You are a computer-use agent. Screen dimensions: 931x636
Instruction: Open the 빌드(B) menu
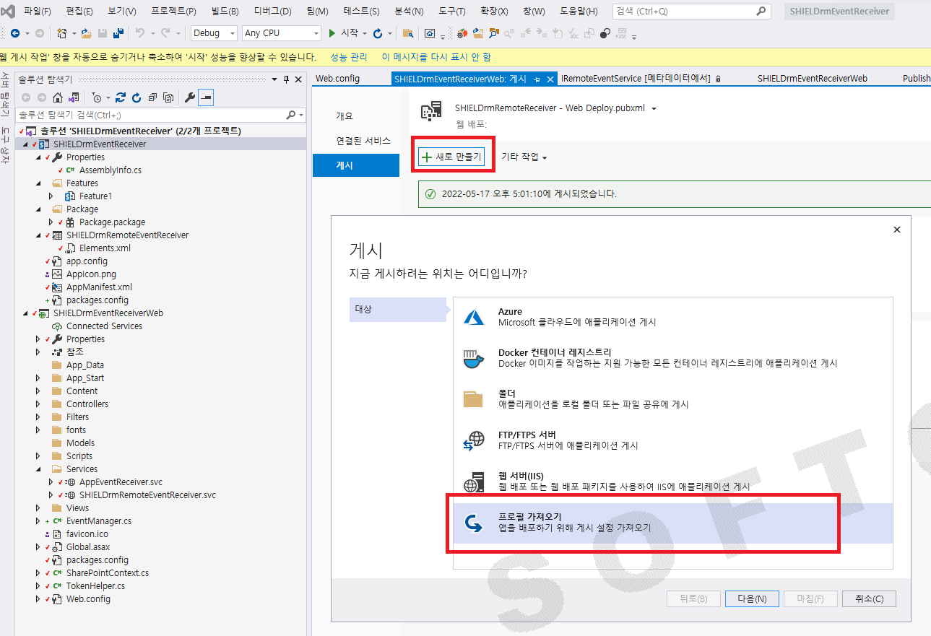pos(225,12)
